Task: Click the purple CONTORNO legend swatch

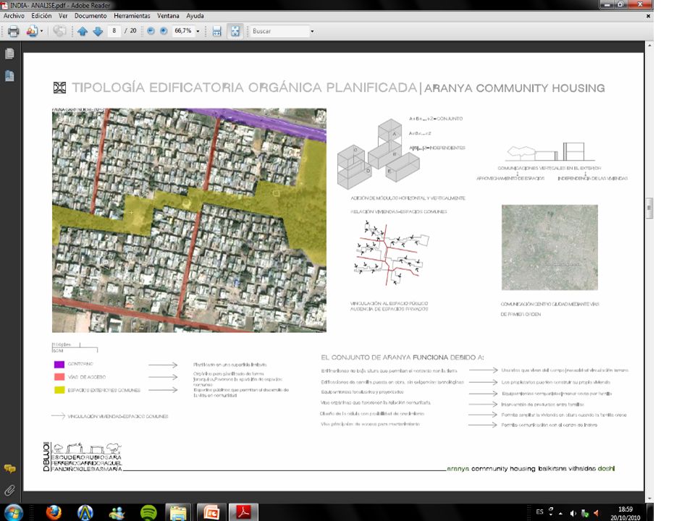Action: [x=59, y=364]
